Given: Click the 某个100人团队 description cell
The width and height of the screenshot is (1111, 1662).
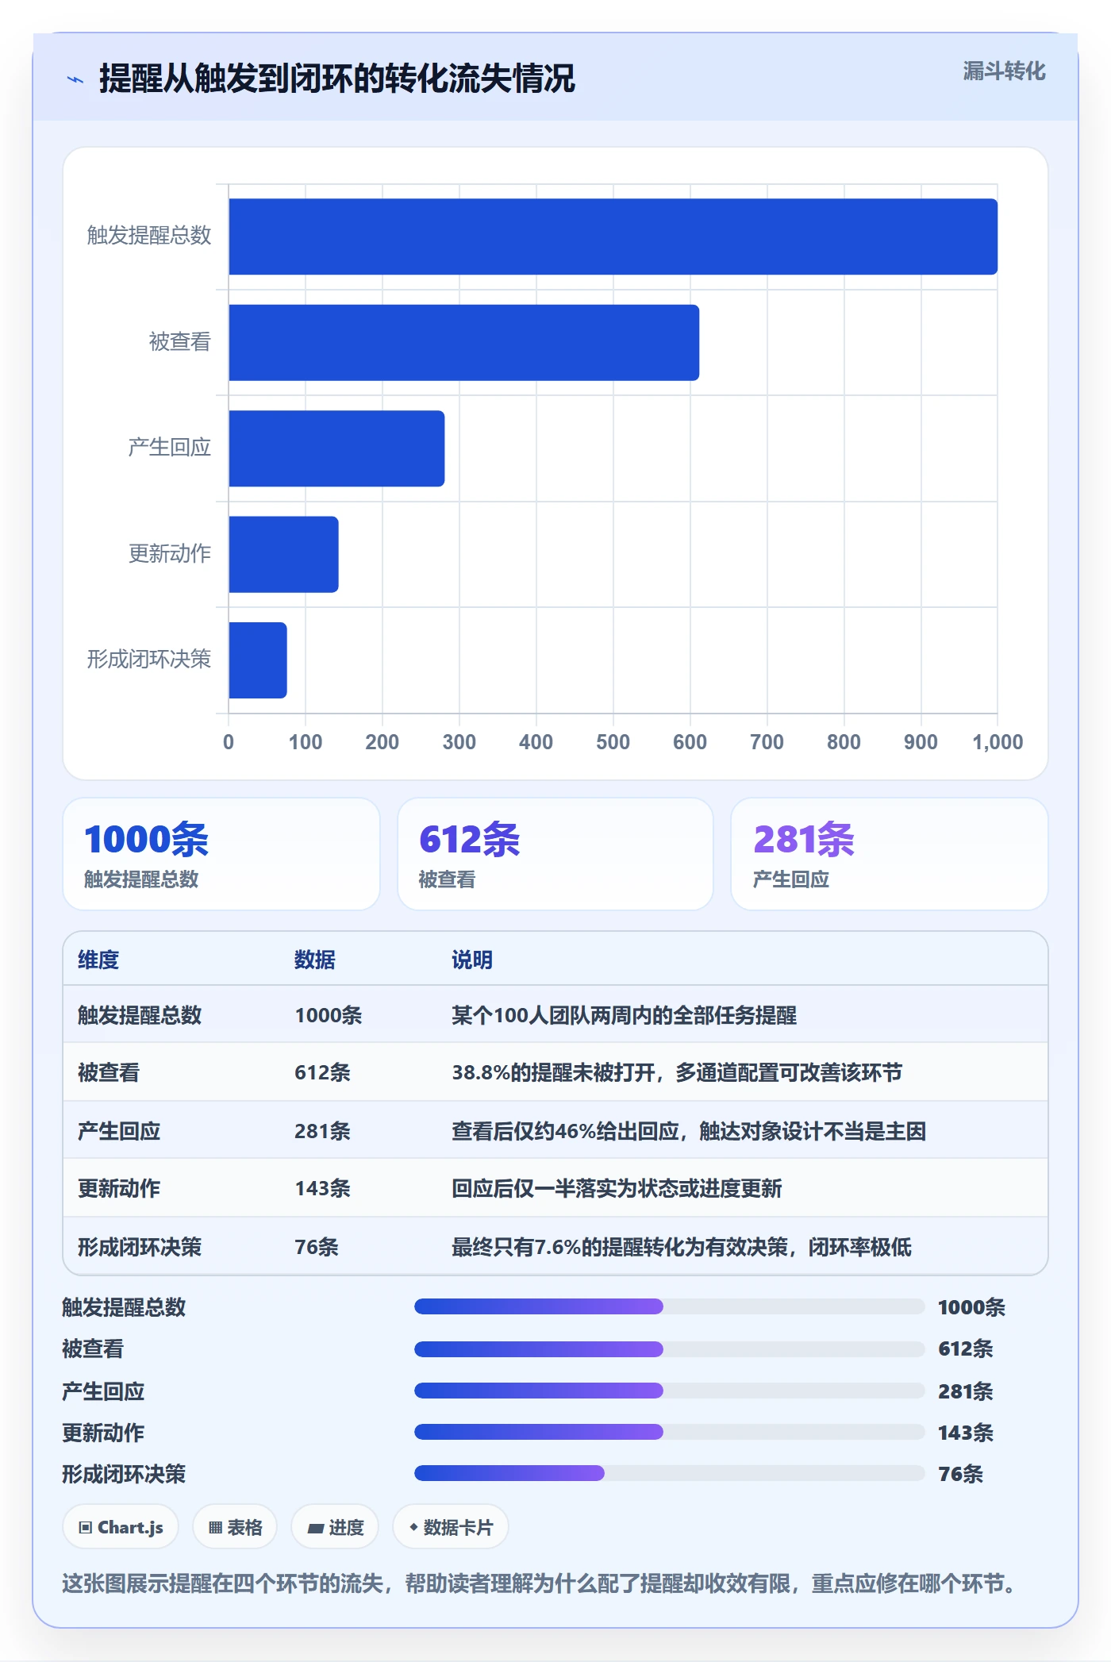Looking at the screenshot, I should [x=625, y=1015].
